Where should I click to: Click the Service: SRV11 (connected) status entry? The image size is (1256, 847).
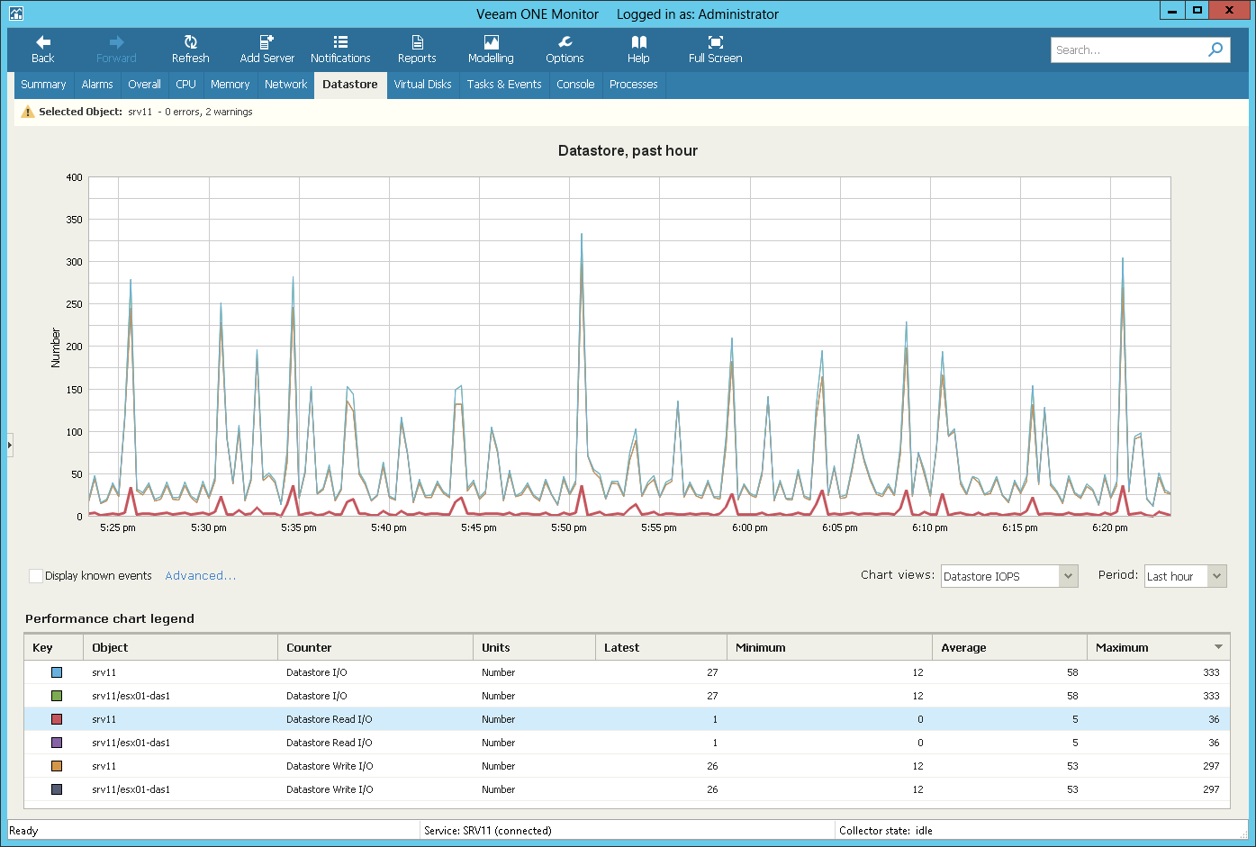(x=487, y=831)
